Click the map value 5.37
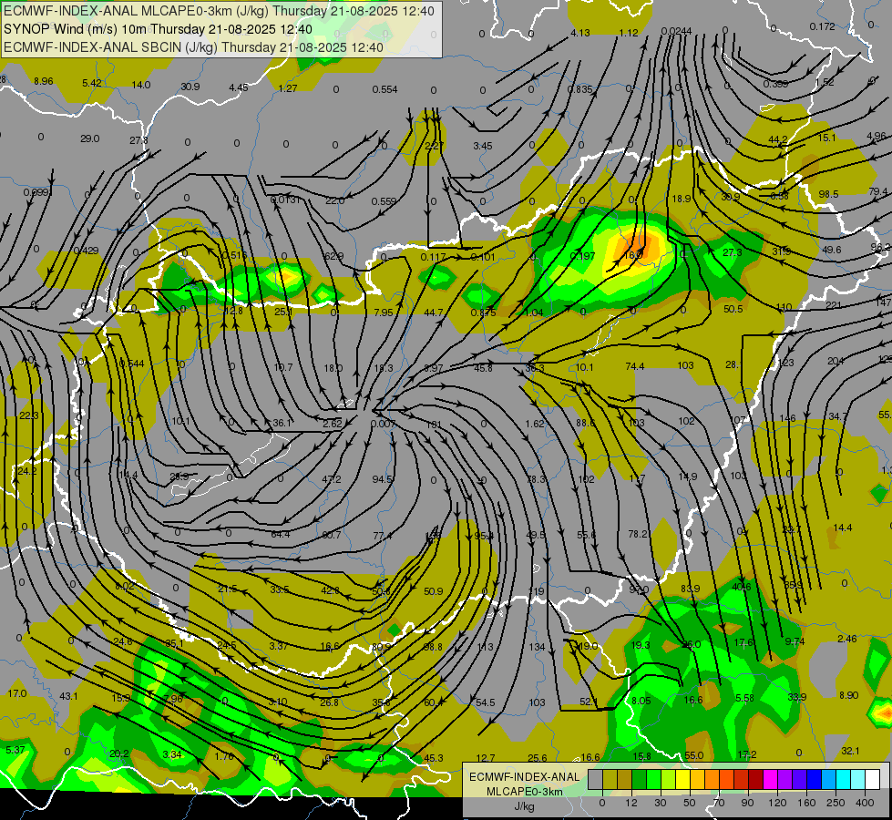Image resolution: width=892 pixels, height=820 pixels. coord(15,750)
